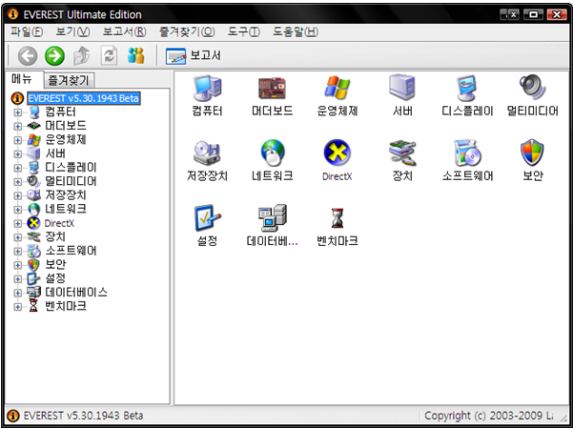
Task: Open the 디스플레이 monitor icon in right pane
Action: (x=467, y=88)
